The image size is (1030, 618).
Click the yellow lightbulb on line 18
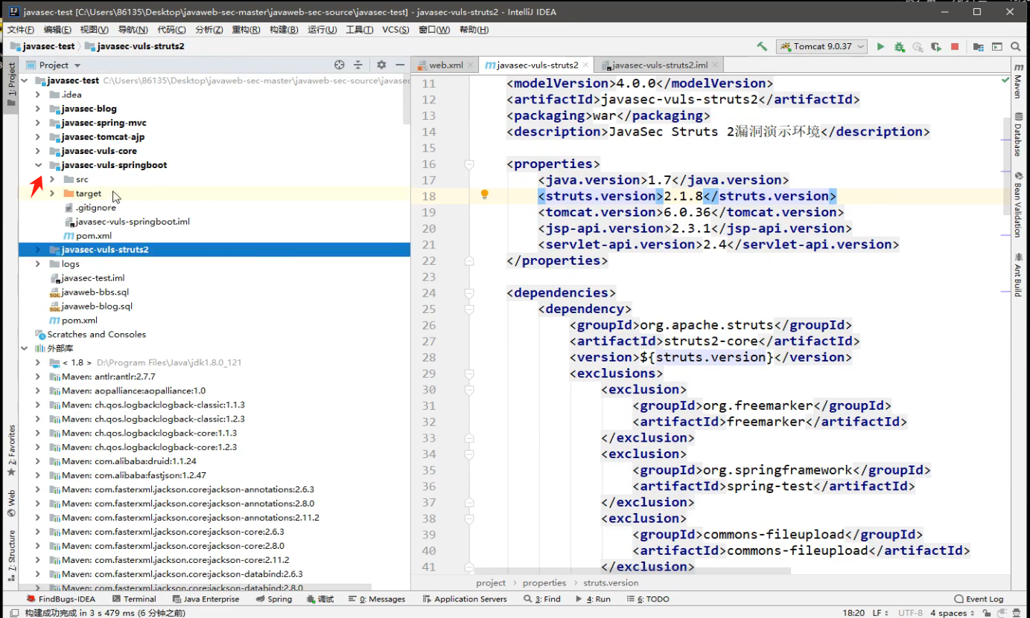click(x=484, y=195)
